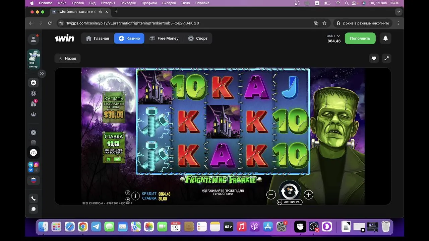Toggle the extra chance scatter bet switch
Viewport: 429px width, 241px height.
(x=114, y=159)
